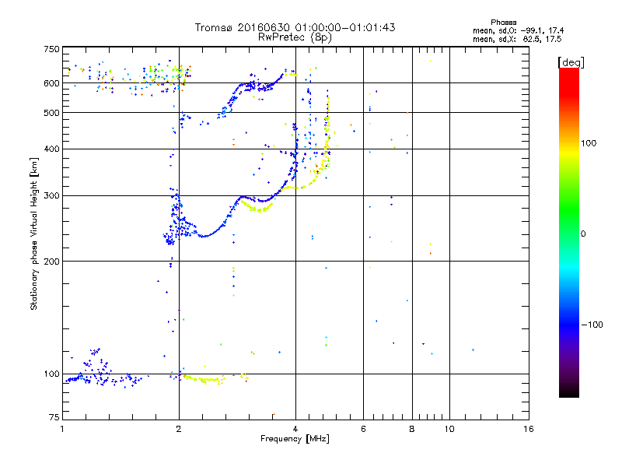
Task: Click the yellow X-mode trace near 100 km
Action: pos(204,380)
